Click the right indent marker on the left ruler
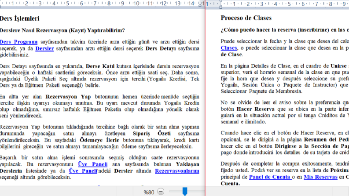This screenshot has width=349, height=196. pyautogui.click(x=200, y=4)
